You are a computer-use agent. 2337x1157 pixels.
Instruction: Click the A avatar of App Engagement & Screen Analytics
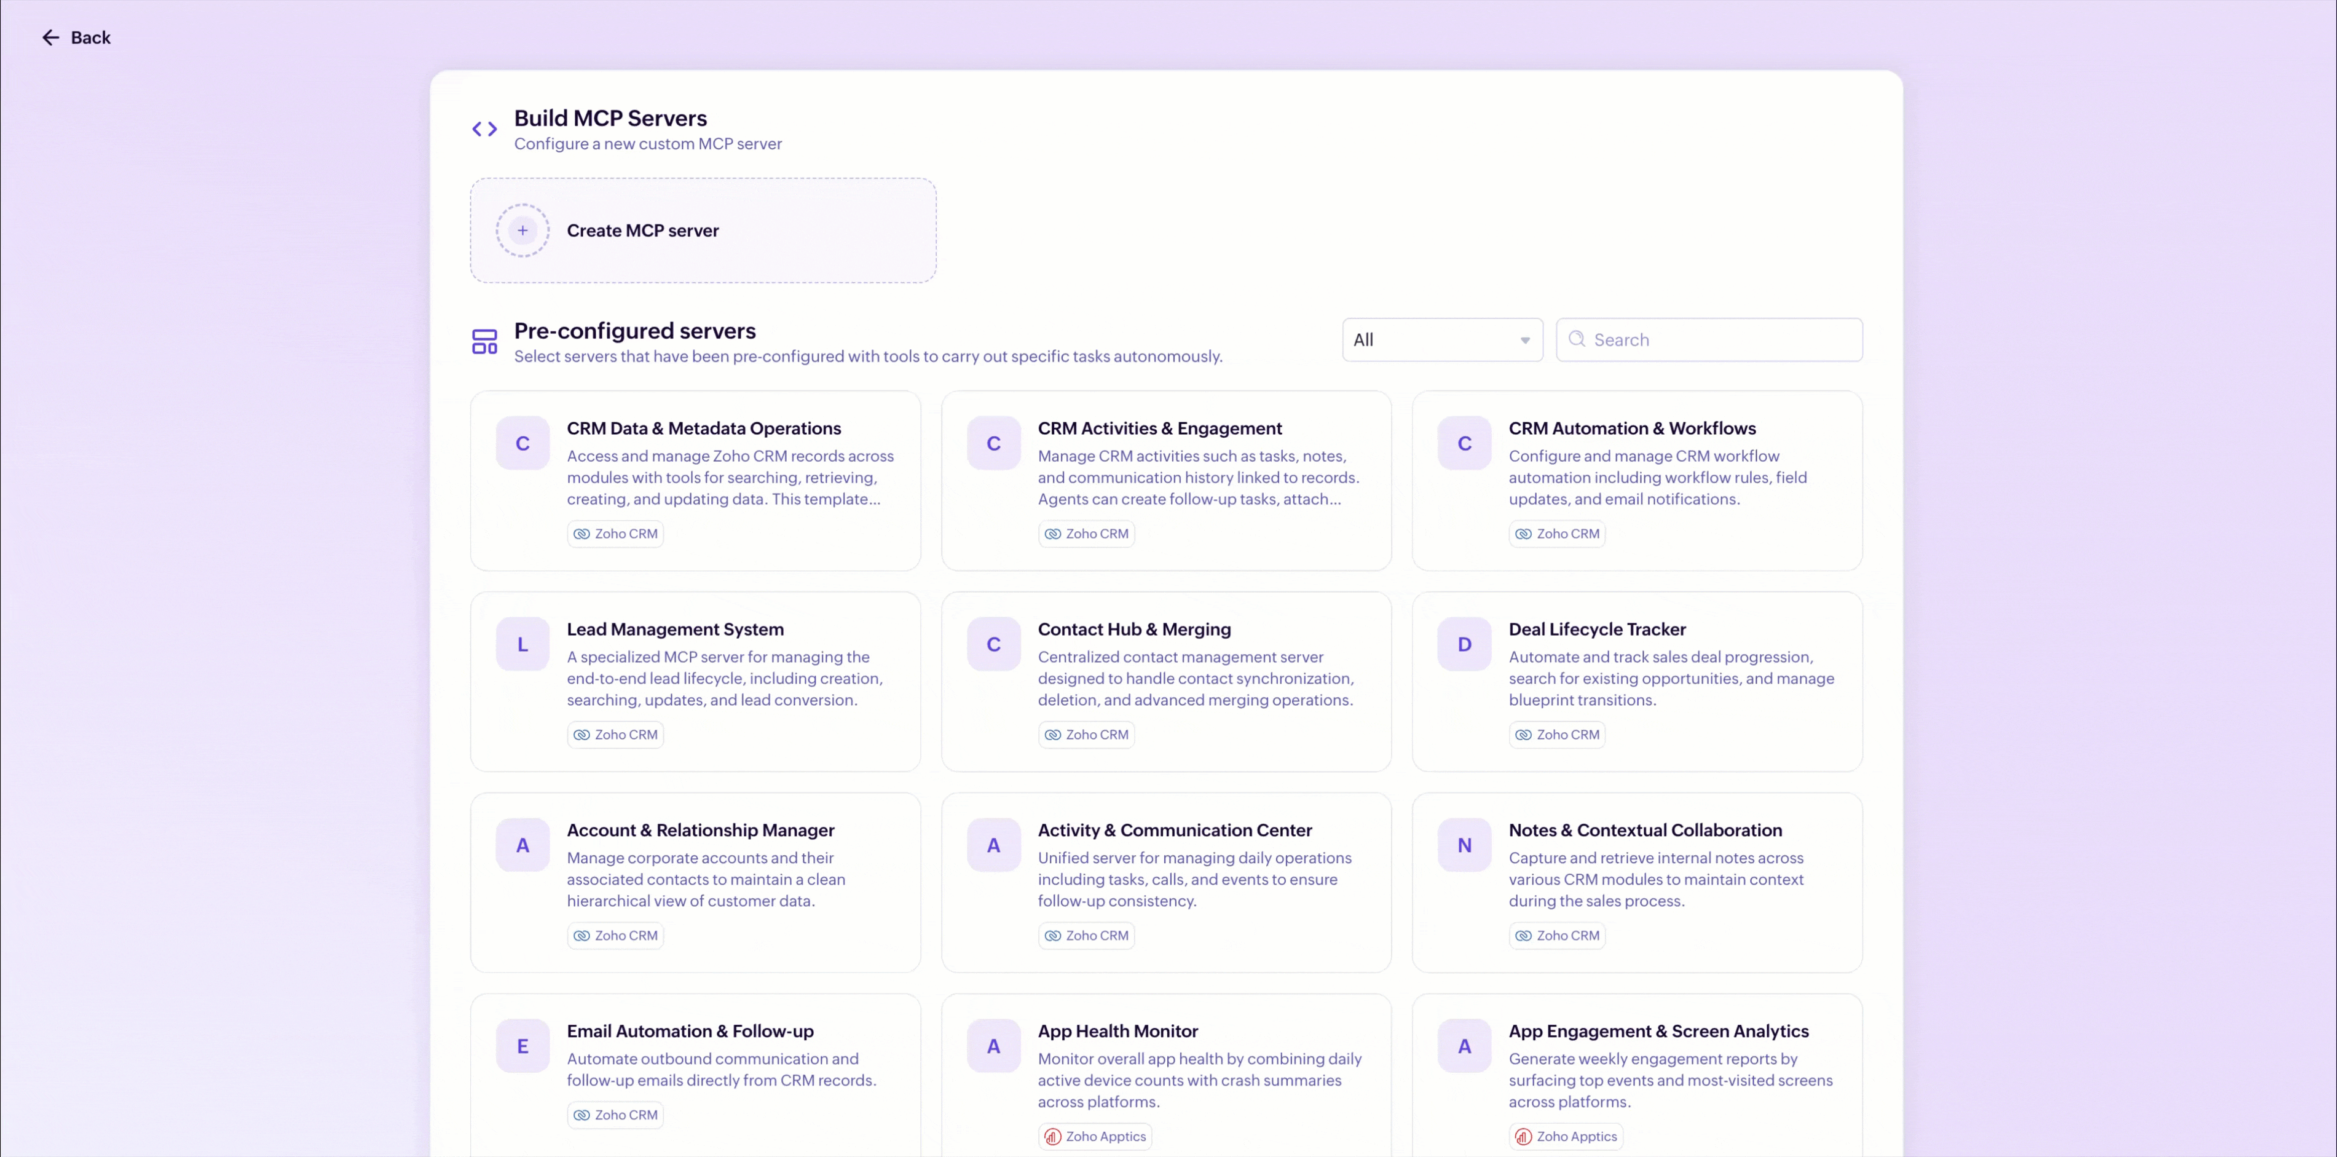[1464, 1045]
